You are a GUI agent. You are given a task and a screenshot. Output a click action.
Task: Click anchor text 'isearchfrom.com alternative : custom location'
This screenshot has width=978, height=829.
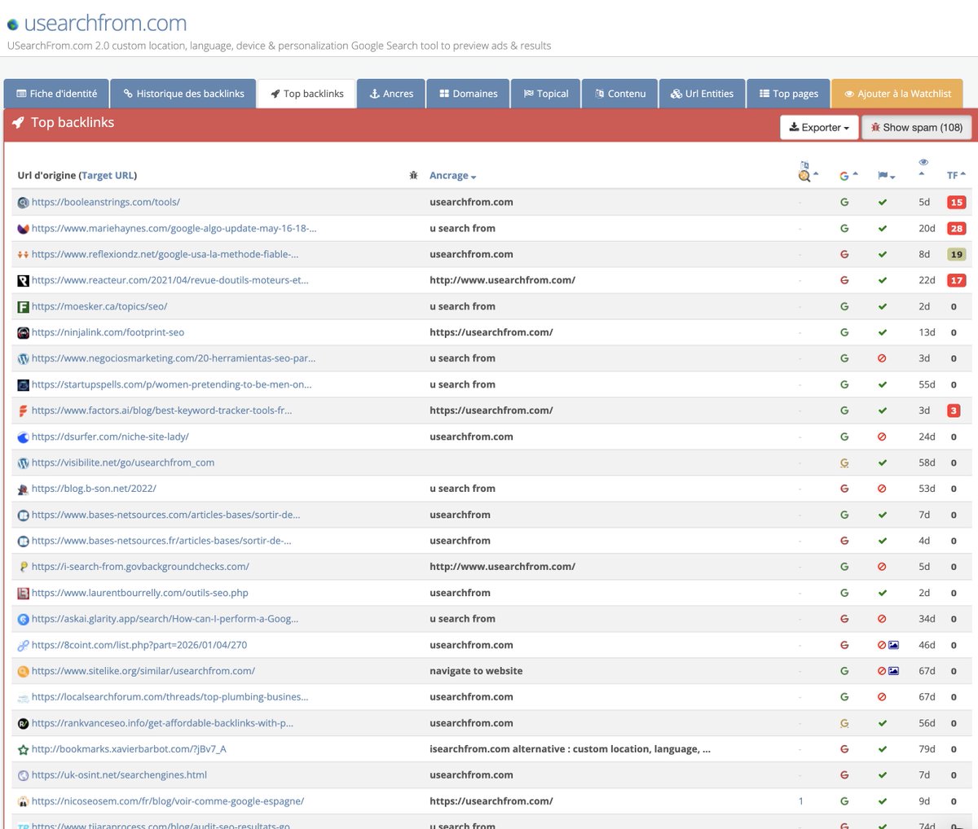click(570, 749)
